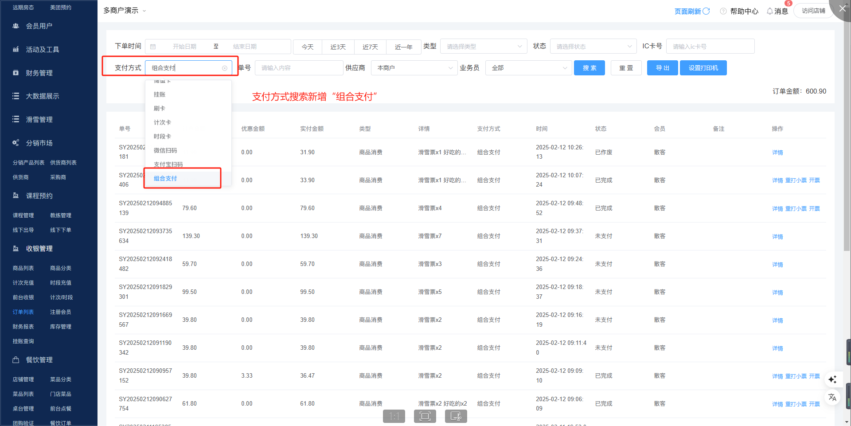
Task: Focus the IC卡号 input field
Action: pyautogui.click(x=710, y=47)
